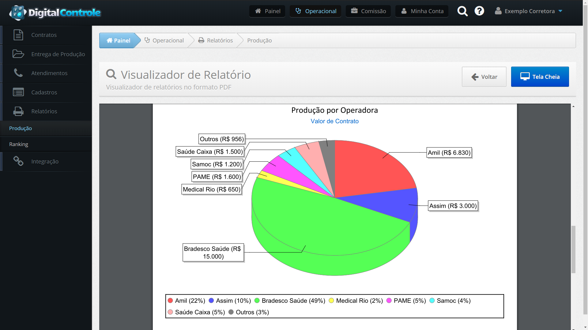Click the stethoscope icon on Operacional nav
588x330 pixels.
click(x=298, y=11)
